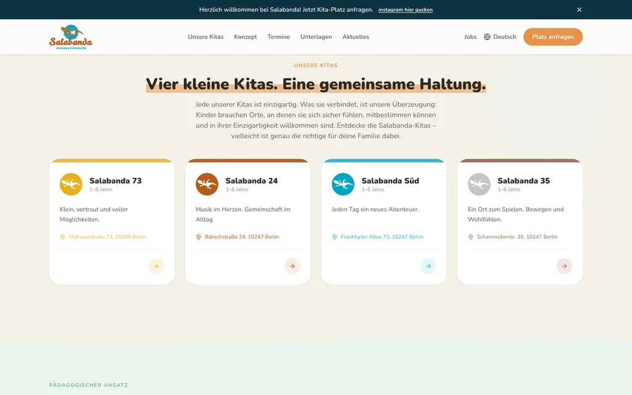Viewport: 632px width, 395px height.
Task: Click '1–6 Jahre' under Salabanda 73
Action: coord(101,189)
